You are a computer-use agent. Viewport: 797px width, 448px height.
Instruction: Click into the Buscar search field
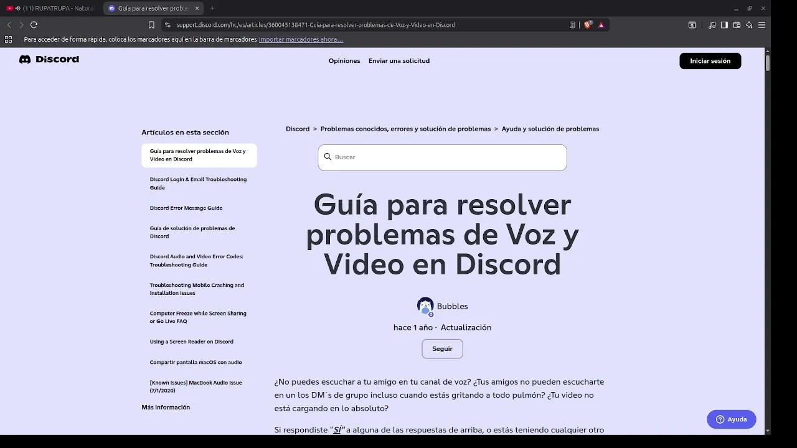442,157
